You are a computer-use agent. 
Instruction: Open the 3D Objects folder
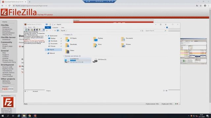(x=71, y=39)
